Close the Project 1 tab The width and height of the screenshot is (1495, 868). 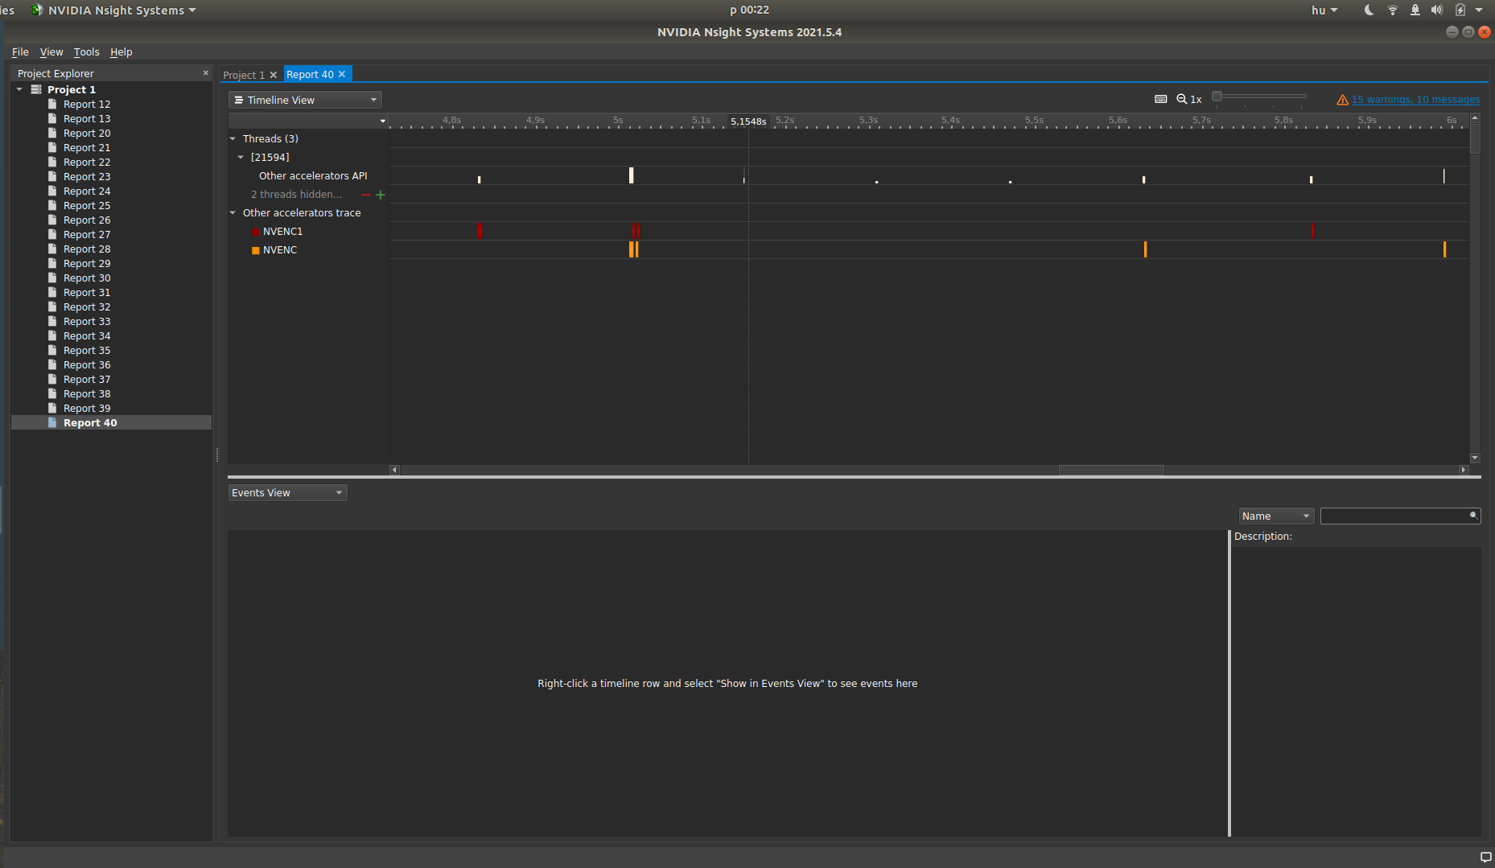coord(274,75)
